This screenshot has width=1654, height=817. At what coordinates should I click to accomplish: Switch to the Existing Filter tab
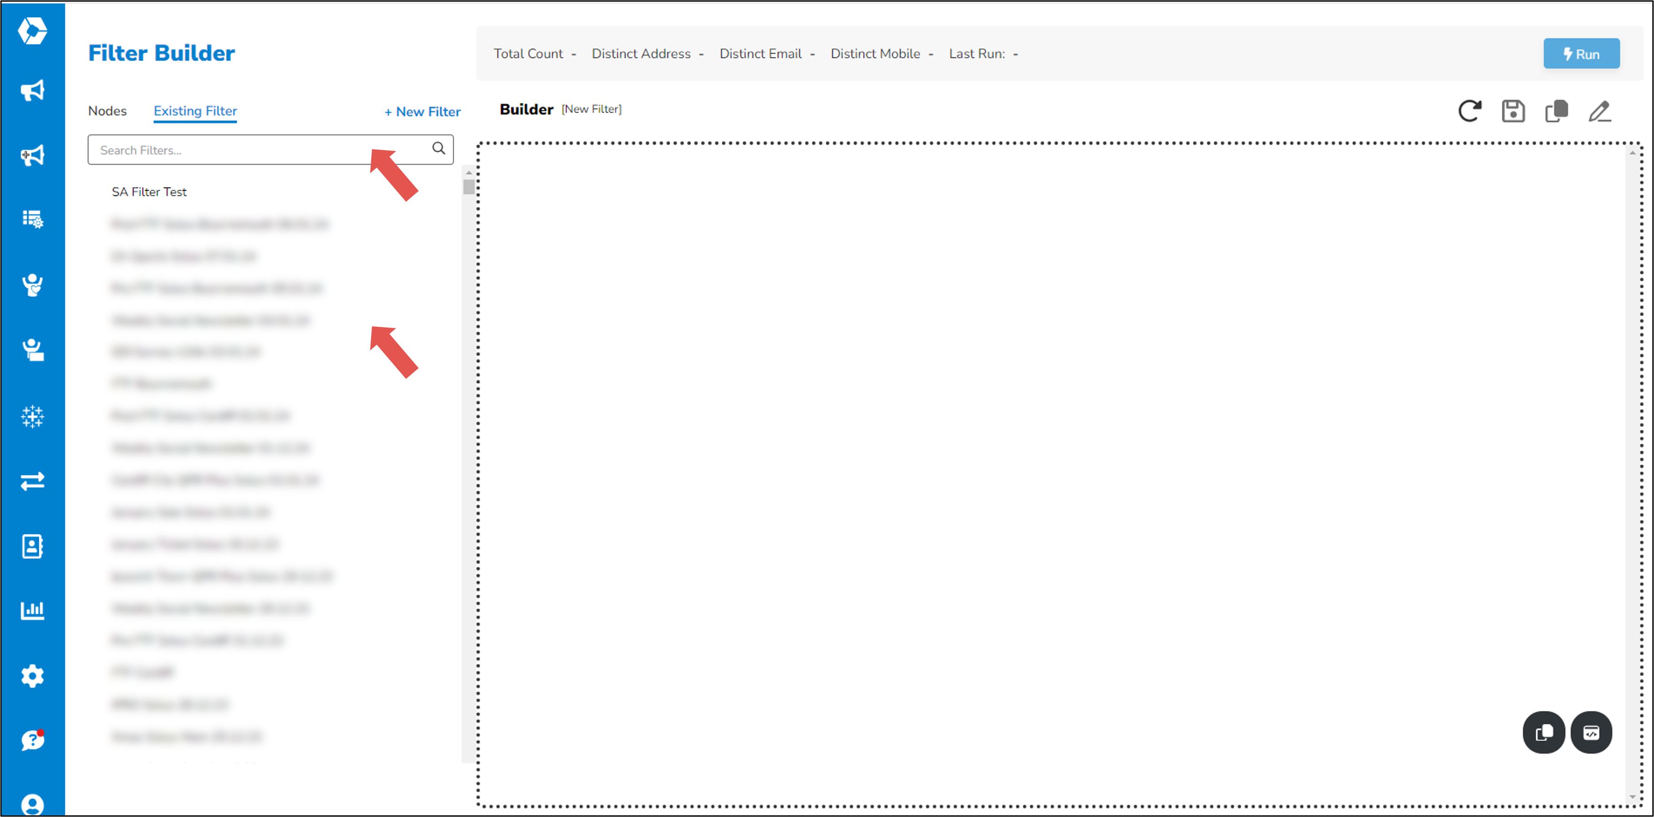coord(194,110)
